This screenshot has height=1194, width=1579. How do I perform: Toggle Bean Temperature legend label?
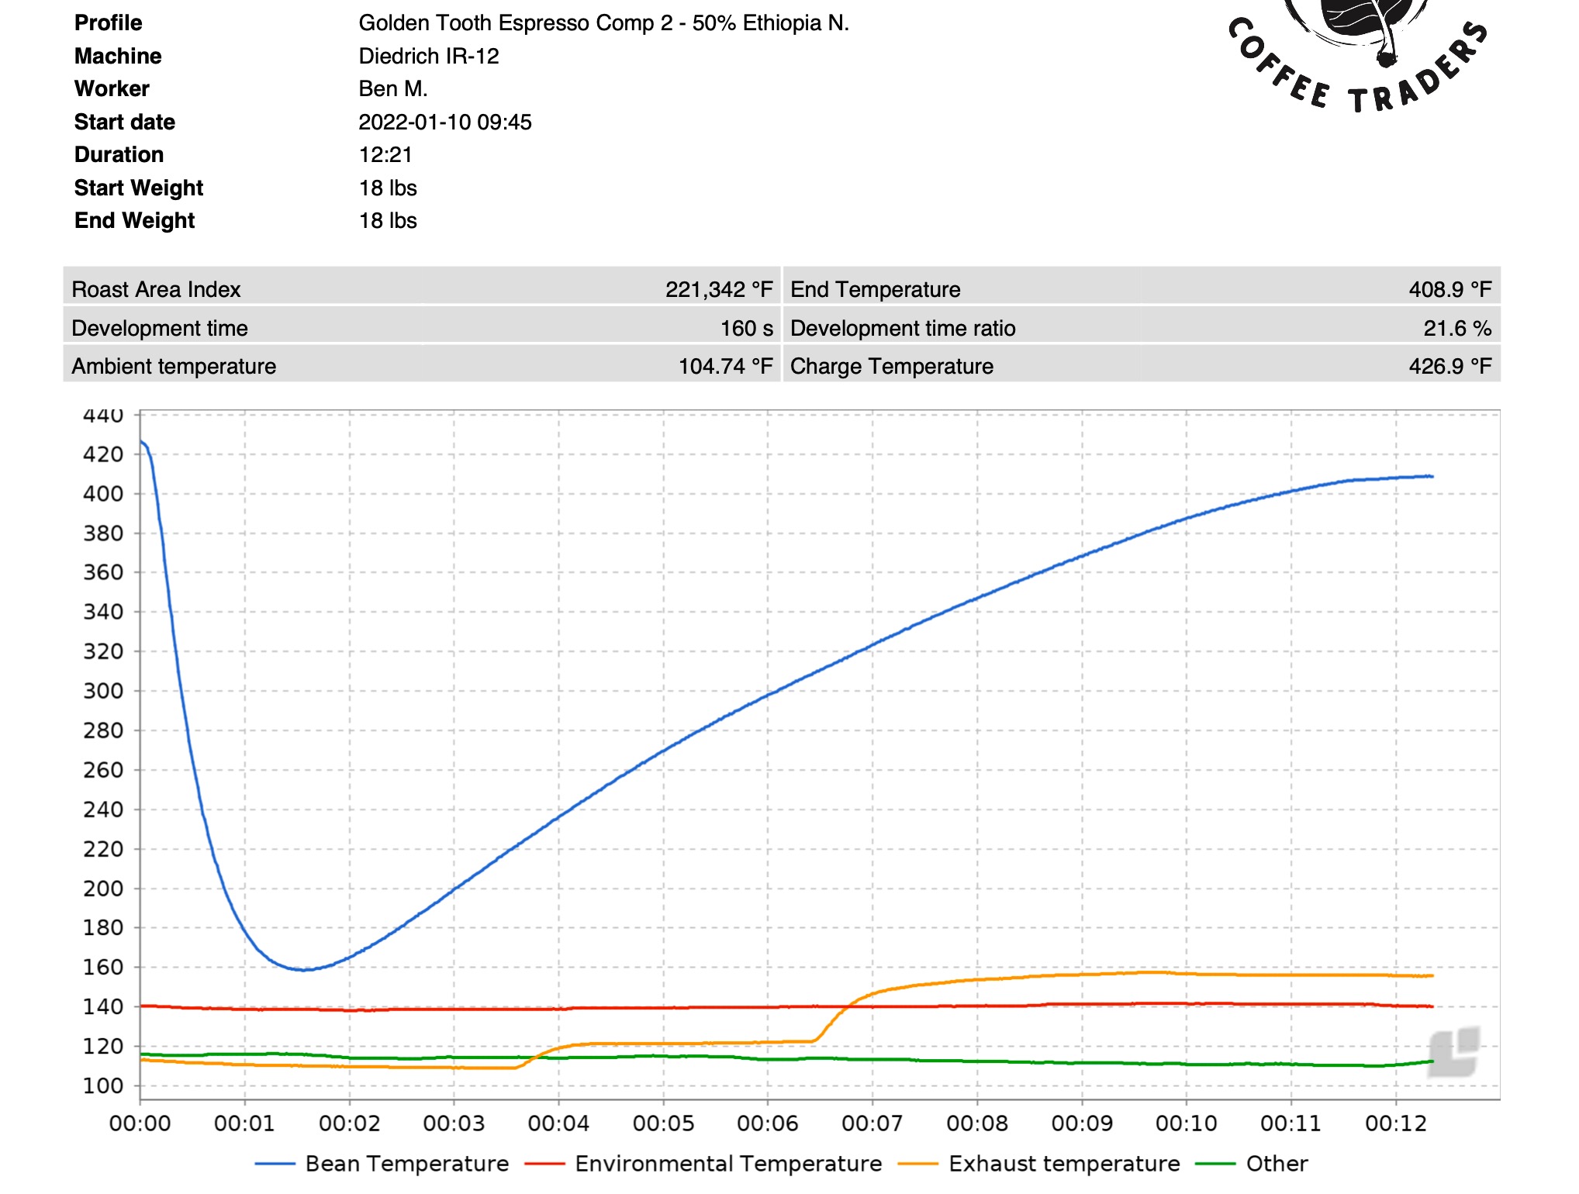(406, 1164)
